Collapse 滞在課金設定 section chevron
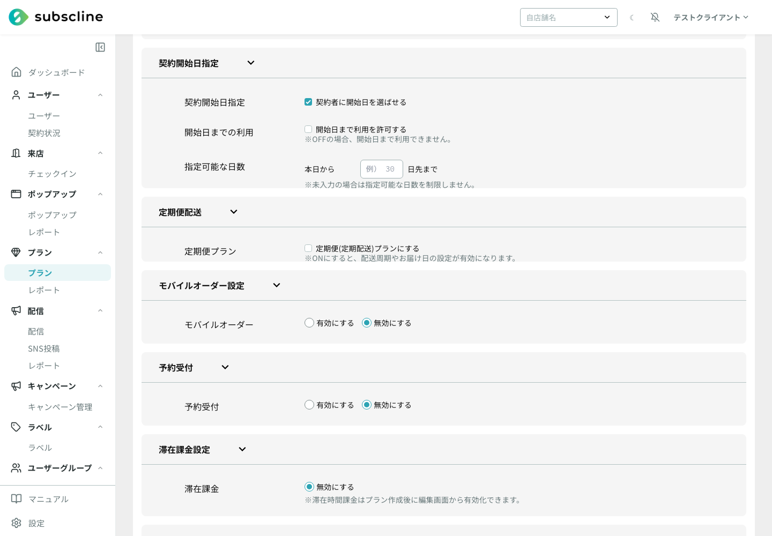The image size is (772, 536). click(x=242, y=449)
